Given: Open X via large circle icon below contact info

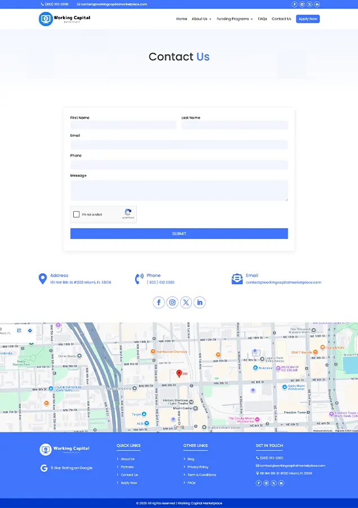Looking at the screenshot, I should coord(186,302).
